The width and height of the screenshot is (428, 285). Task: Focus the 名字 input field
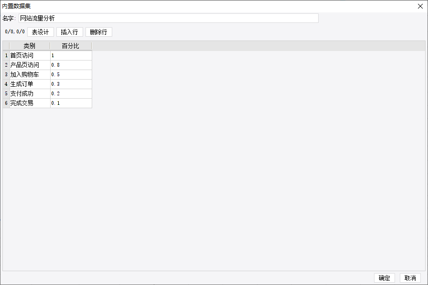pyautogui.click(x=169, y=18)
